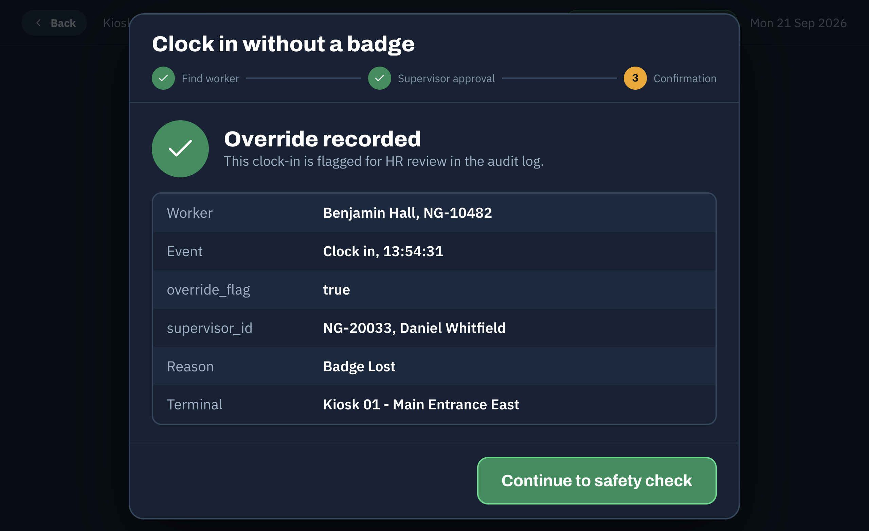Click the Mon 21 Sep 2026 date
Image resolution: width=869 pixels, height=531 pixels.
point(798,23)
